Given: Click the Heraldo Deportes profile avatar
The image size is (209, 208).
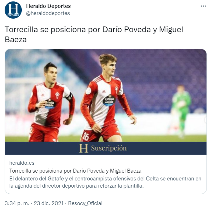Looking at the screenshot, I should coord(13,10).
